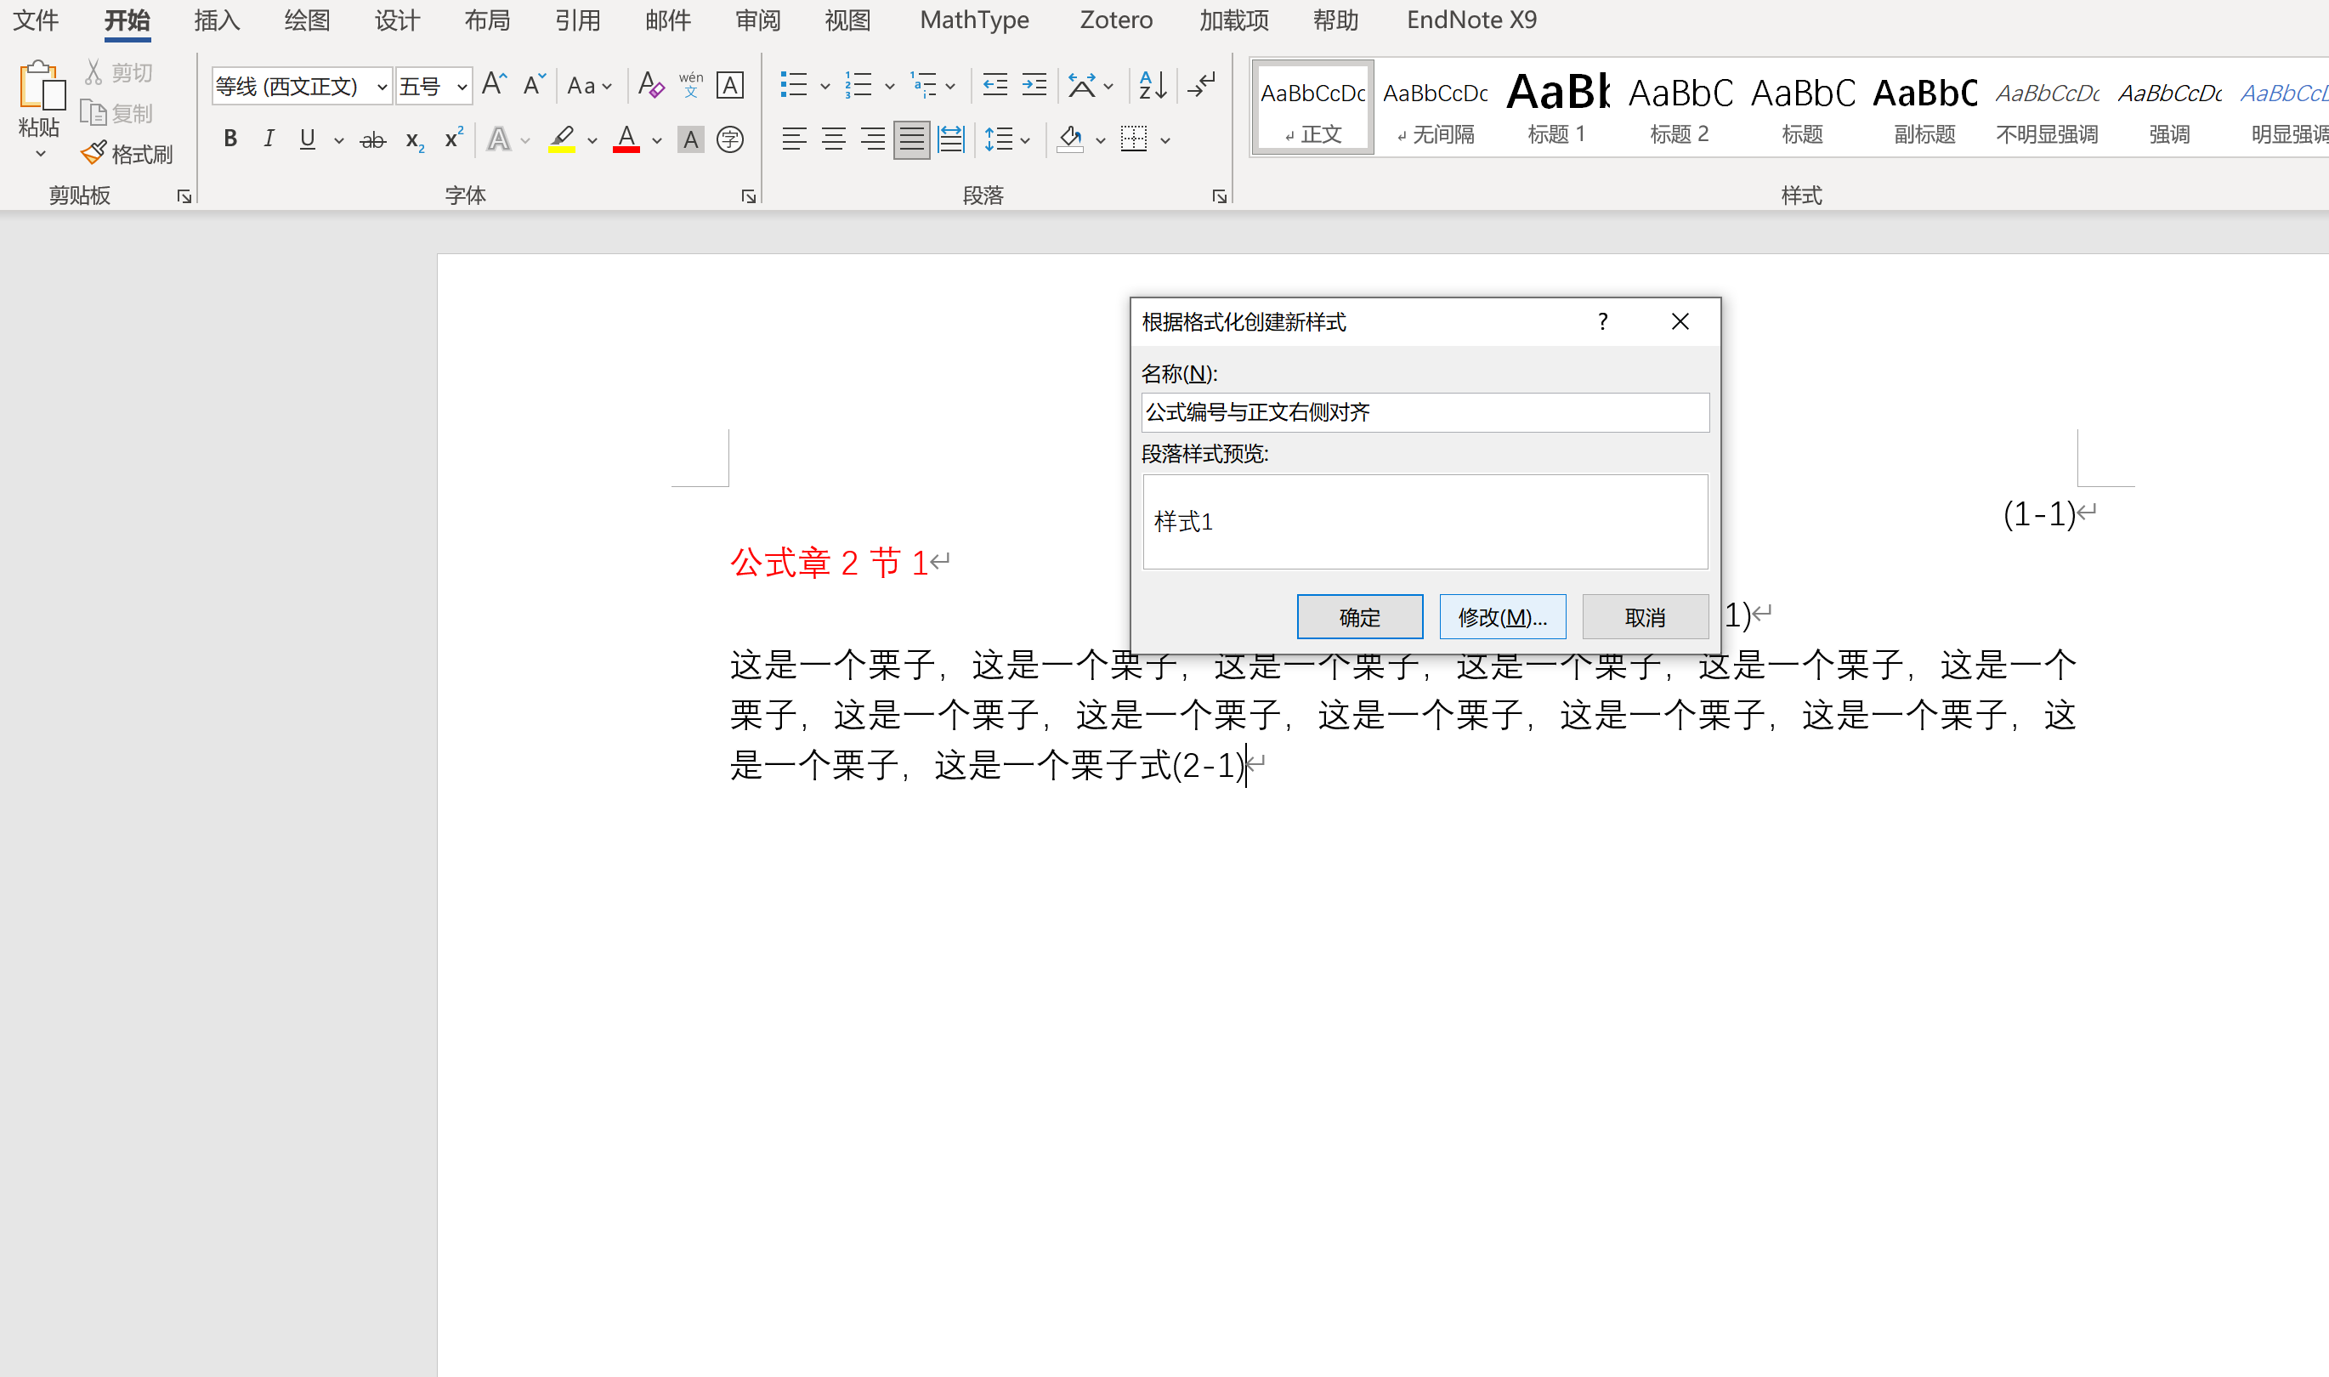Screen dimensions: 2329x1377
Task: Expand line spacing options dropdown
Action: 1025,141
